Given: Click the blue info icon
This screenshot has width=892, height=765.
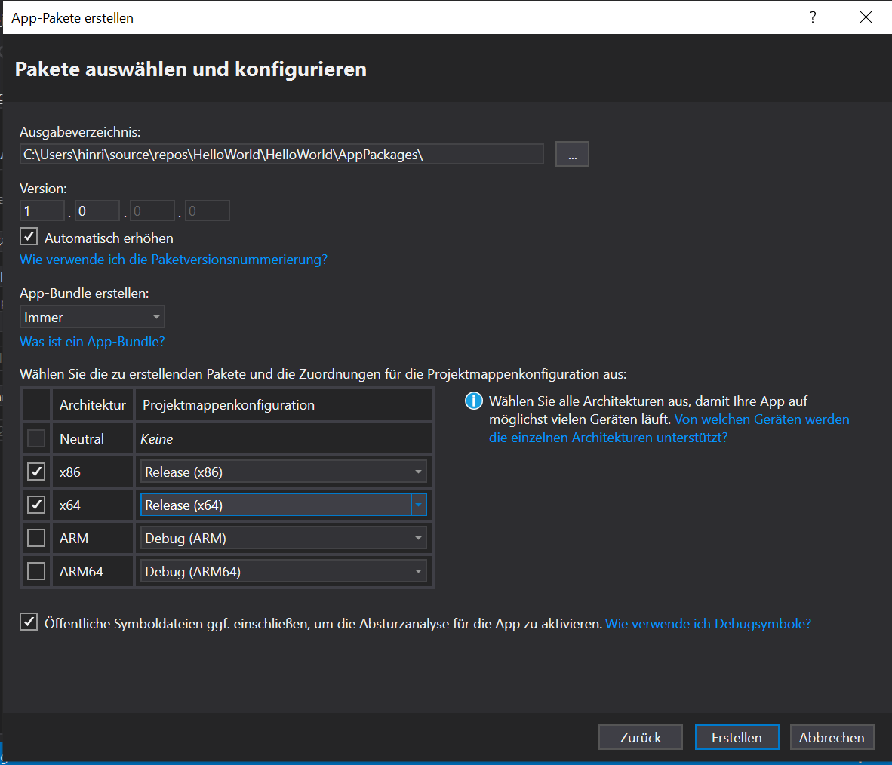Looking at the screenshot, I should click(x=473, y=401).
